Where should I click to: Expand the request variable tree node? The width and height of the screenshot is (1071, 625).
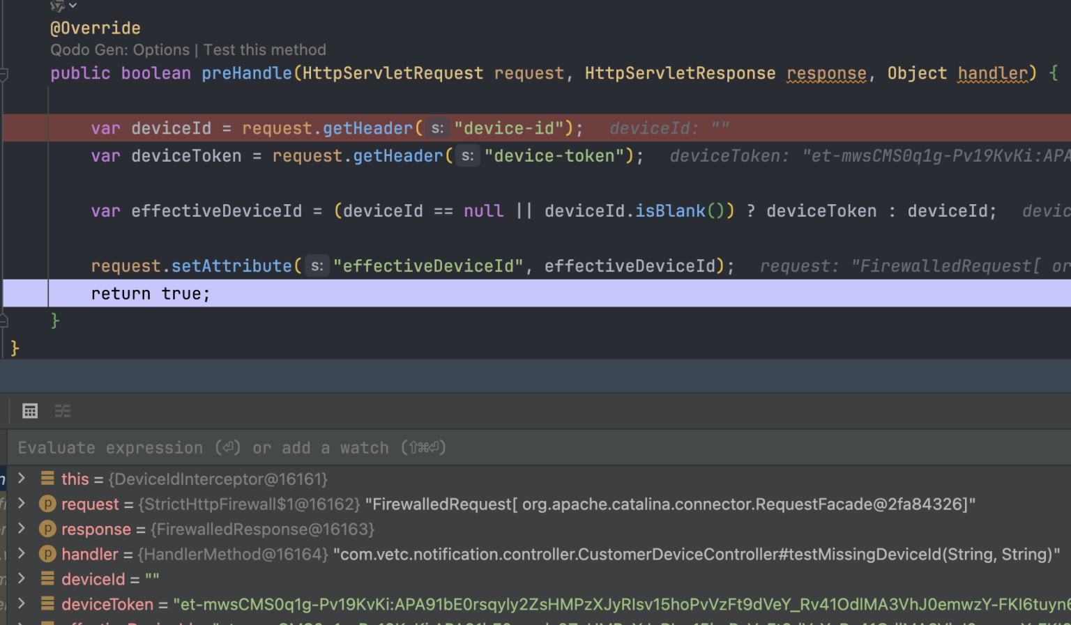pos(22,504)
